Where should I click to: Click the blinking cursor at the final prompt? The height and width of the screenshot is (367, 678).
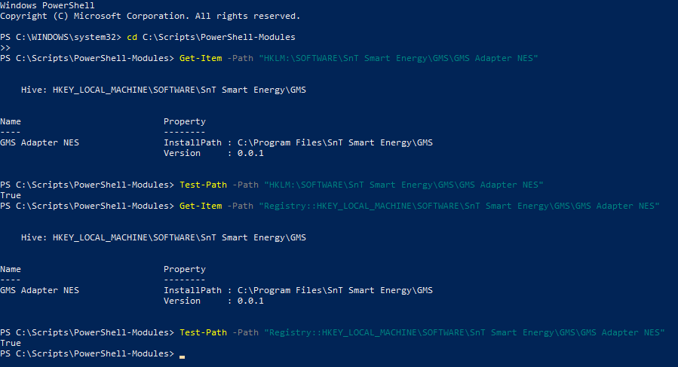[182, 356]
